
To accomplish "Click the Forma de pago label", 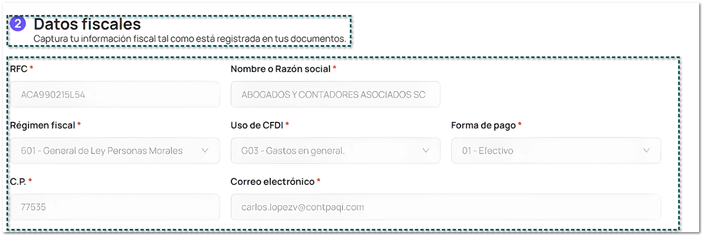I will pos(483,125).
